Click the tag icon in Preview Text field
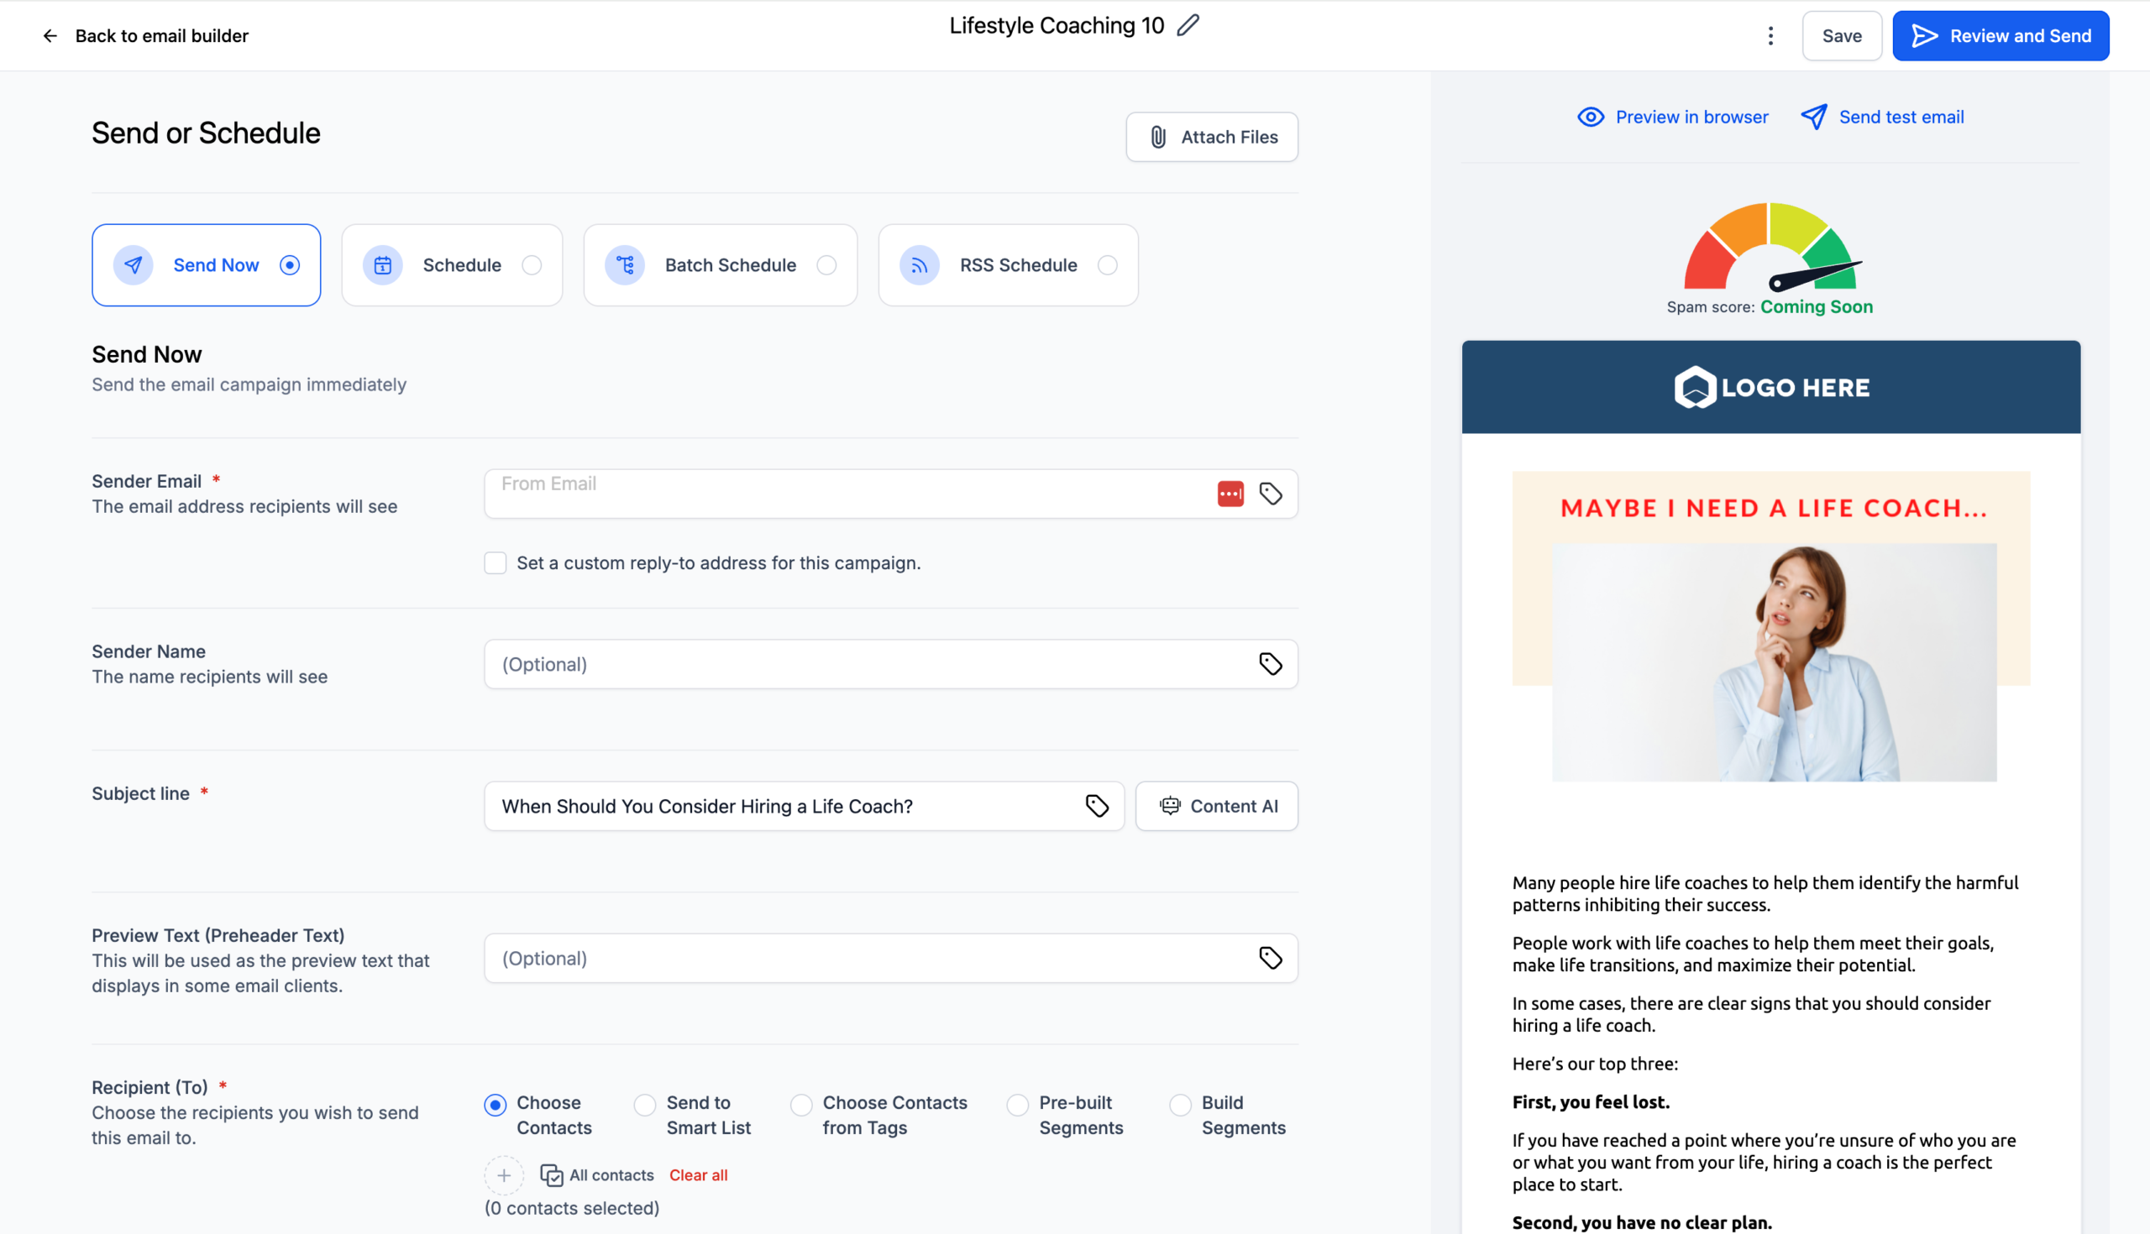Screen dimensions: 2150x1234 click(x=1270, y=959)
